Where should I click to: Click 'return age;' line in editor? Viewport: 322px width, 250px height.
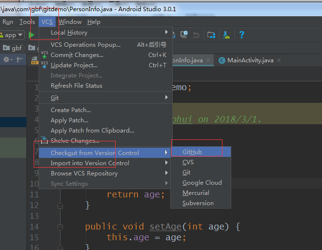coord(136,194)
